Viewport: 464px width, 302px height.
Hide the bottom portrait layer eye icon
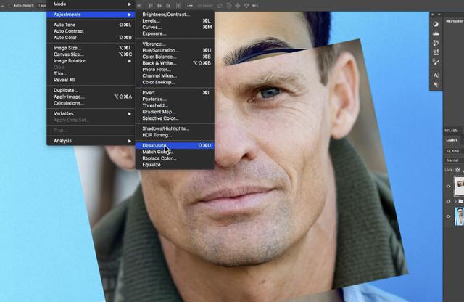point(448,216)
